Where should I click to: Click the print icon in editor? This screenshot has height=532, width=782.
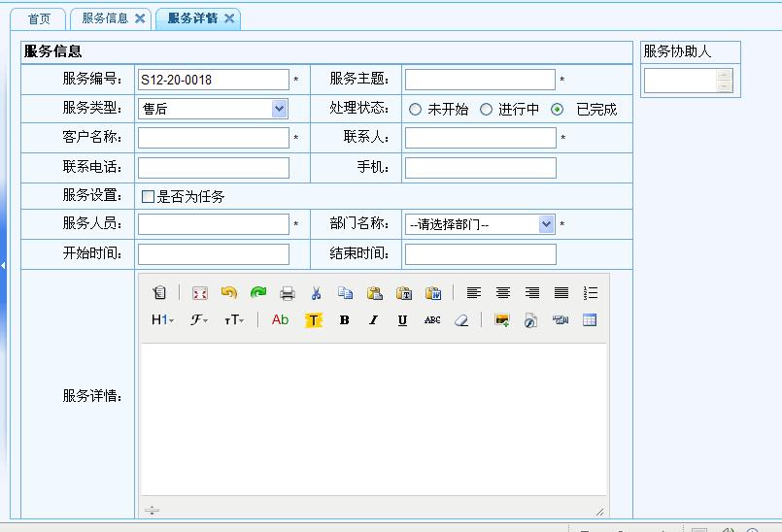pyautogui.click(x=287, y=293)
